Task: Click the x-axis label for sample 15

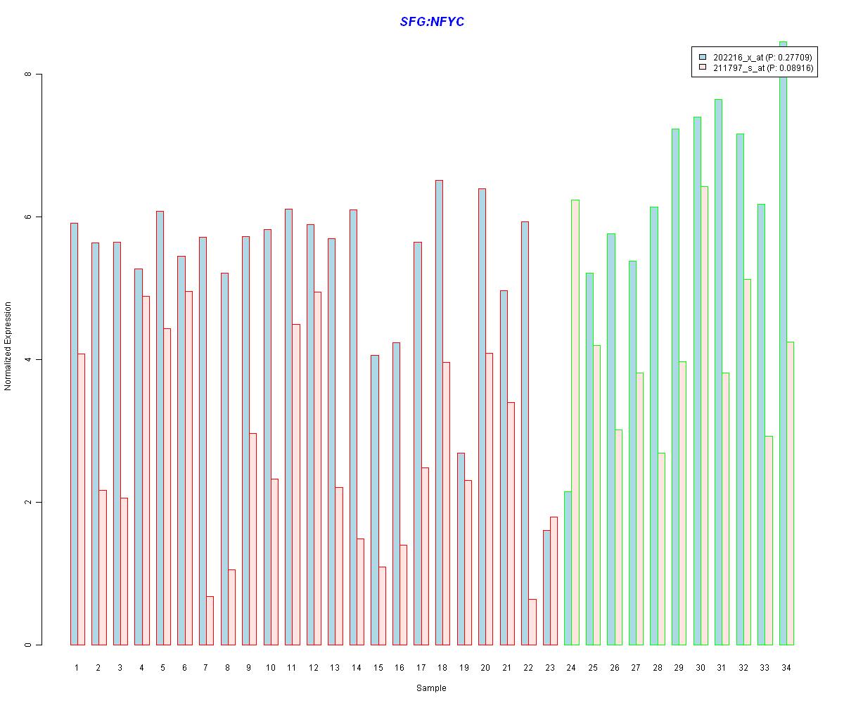Action: 378,668
